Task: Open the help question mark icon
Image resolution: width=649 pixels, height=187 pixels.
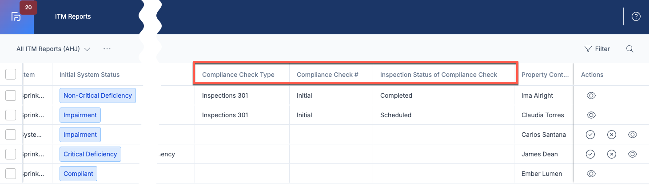Action: [636, 17]
